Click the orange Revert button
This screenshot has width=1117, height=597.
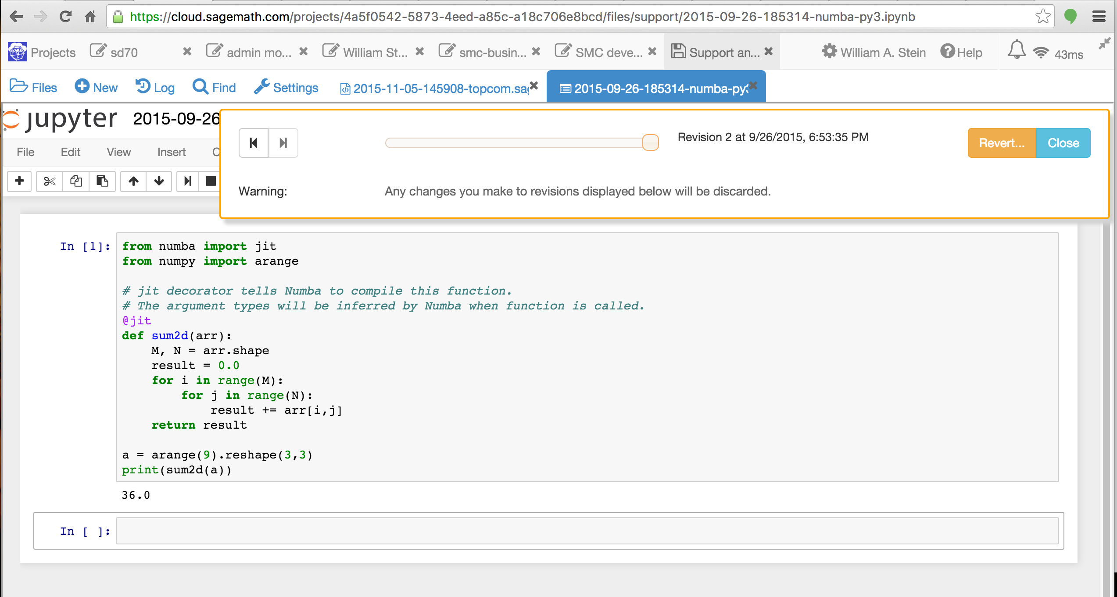pos(1002,143)
